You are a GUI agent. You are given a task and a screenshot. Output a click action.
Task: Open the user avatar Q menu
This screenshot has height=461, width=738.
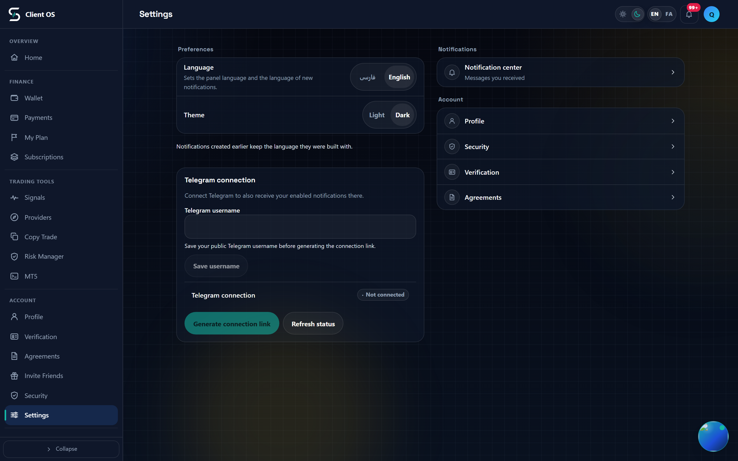(x=711, y=14)
